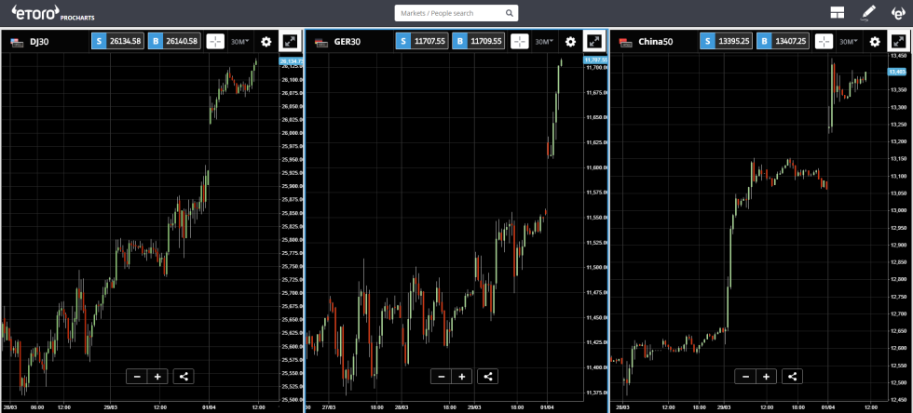Open the 30M timeframe dropdown for DJ30

239,42
